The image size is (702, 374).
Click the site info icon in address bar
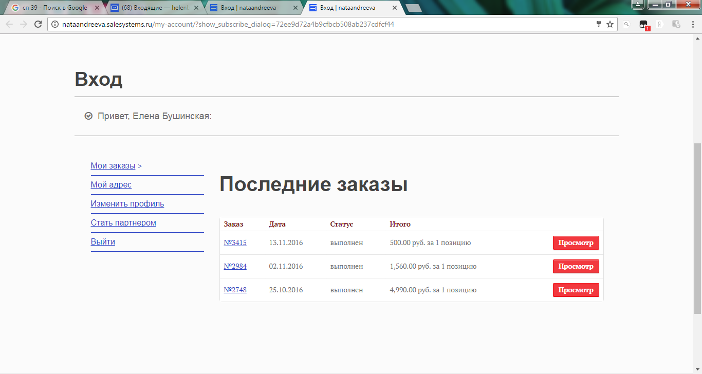(56, 24)
